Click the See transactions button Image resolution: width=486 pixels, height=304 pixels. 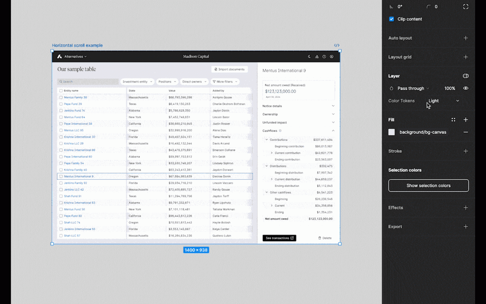pos(279,238)
